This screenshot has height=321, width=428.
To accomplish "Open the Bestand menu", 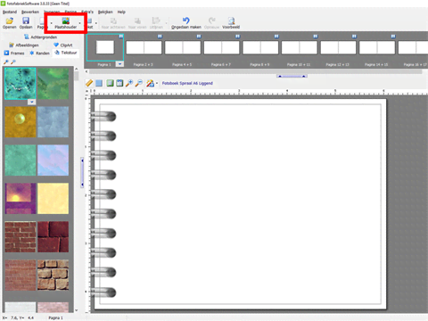I will pos(10,12).
